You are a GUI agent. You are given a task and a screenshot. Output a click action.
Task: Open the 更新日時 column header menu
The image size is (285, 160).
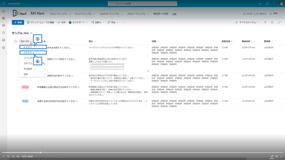(227, 41)
